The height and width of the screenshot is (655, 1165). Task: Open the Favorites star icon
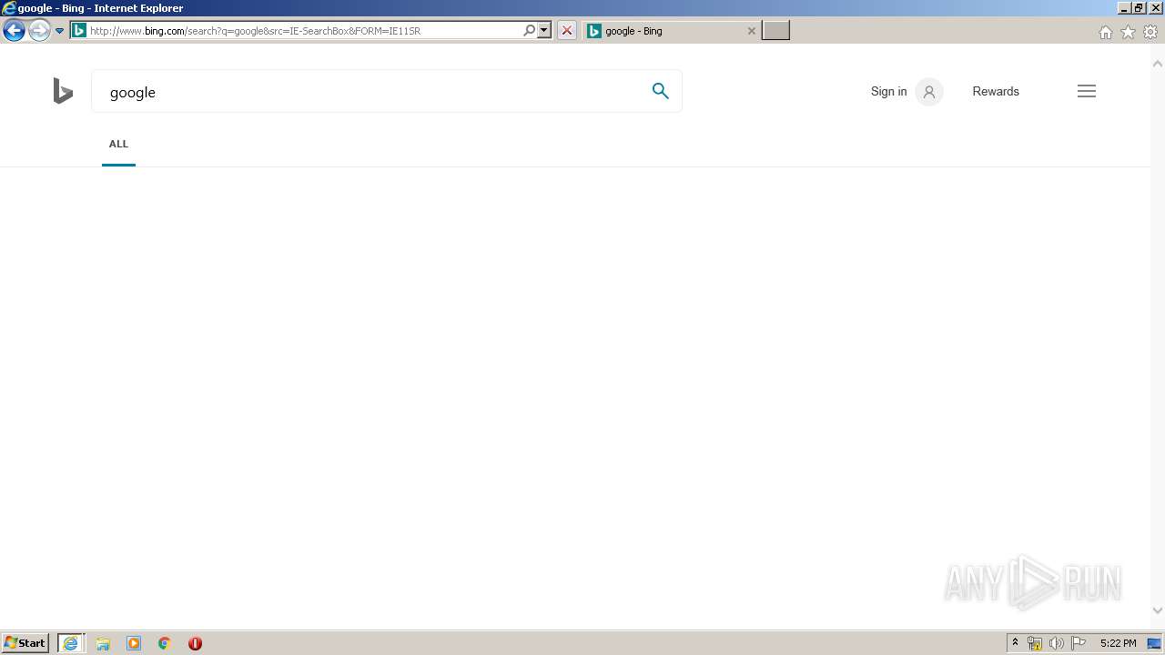coord(1128,32)
